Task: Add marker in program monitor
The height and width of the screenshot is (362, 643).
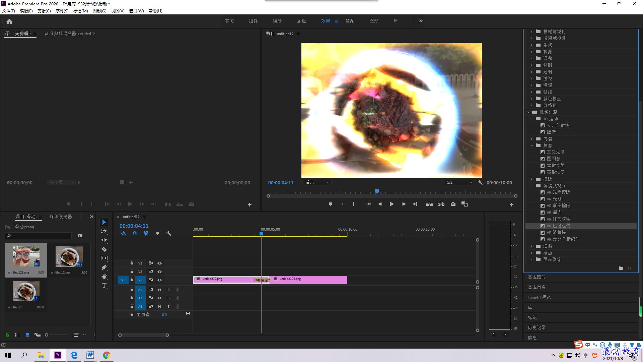Action: (330, 204)
